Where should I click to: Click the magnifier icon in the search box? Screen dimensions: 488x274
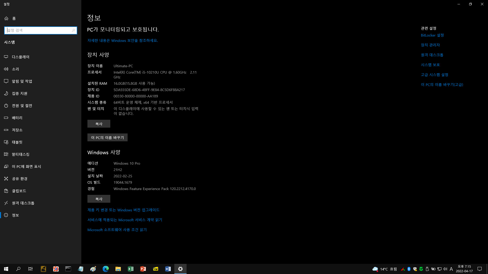tap(73, 30)
